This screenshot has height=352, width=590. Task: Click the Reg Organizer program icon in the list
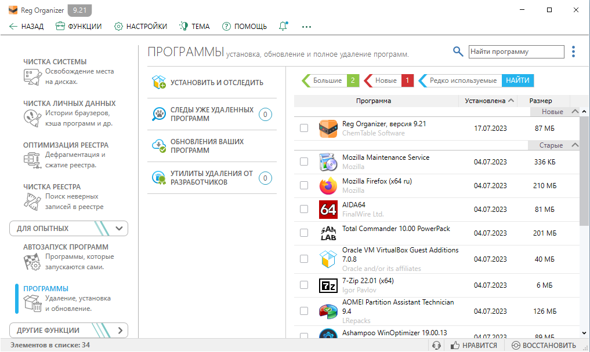click(328, 129)
